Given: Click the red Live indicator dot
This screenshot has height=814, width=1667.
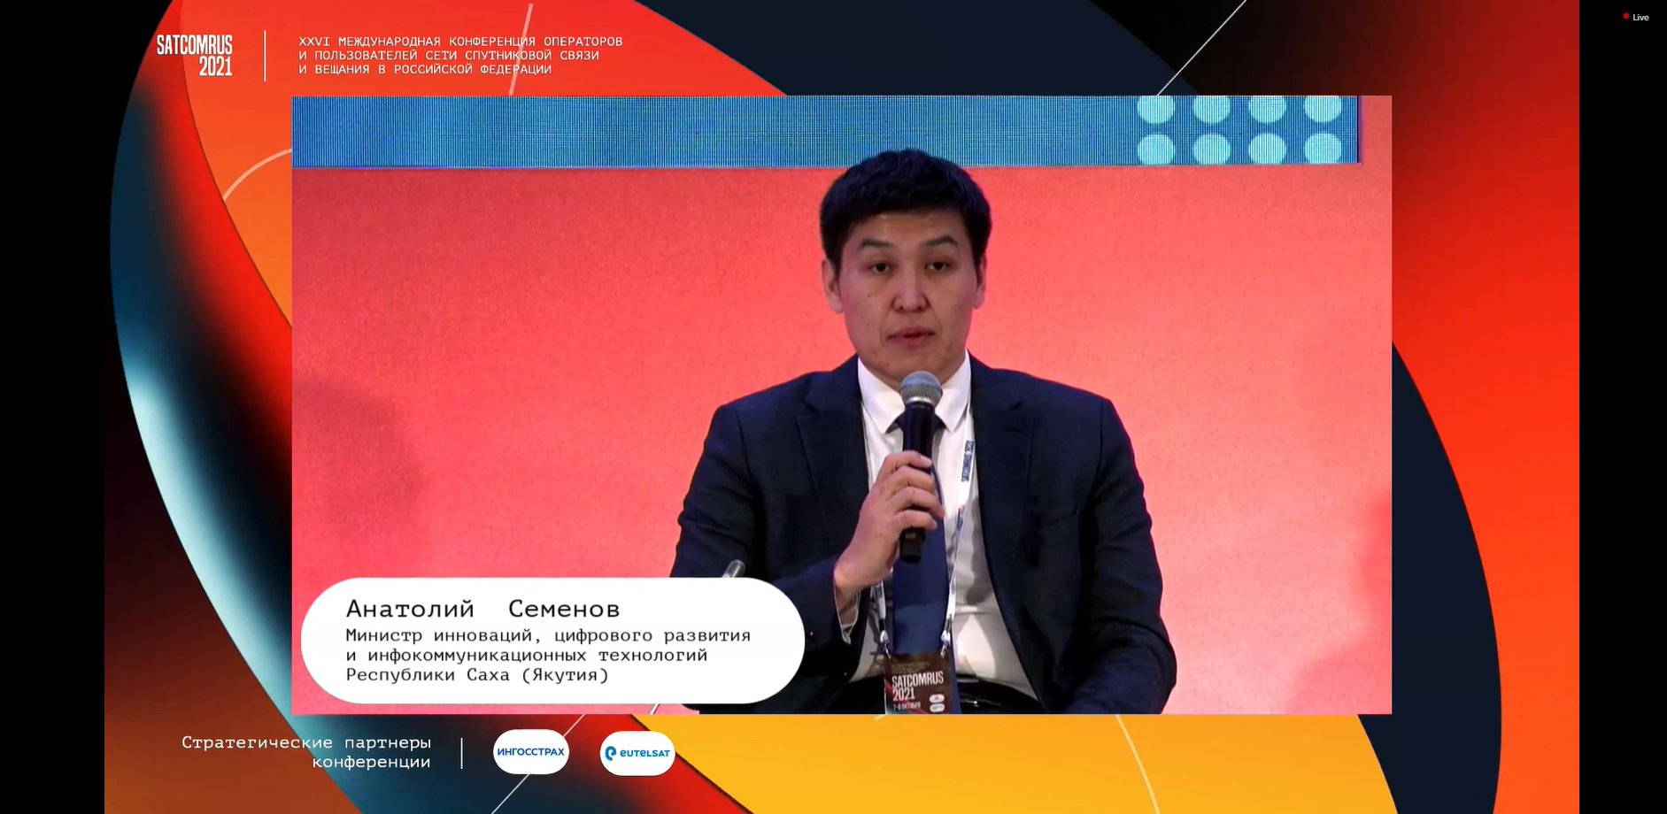Looking at the screenshot, I should click(1626, 17).
